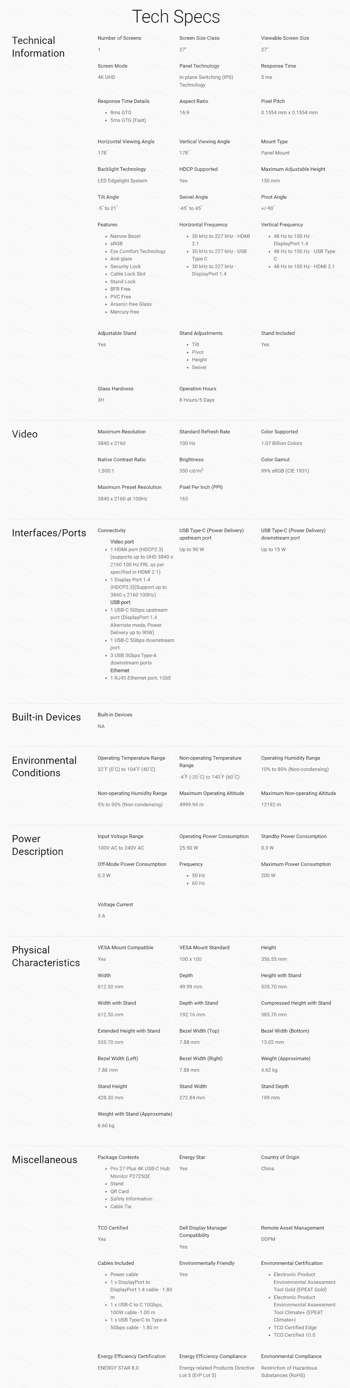This screenshot has height=1388, width=350.
Task: Select the Remote Asset Management label
Action: tap(292, 1228)
